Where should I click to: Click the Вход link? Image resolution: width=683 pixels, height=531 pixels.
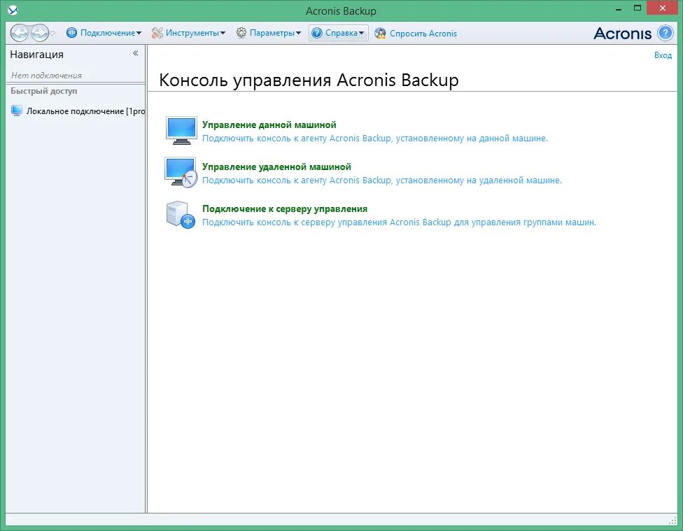(x=663, y=55)
